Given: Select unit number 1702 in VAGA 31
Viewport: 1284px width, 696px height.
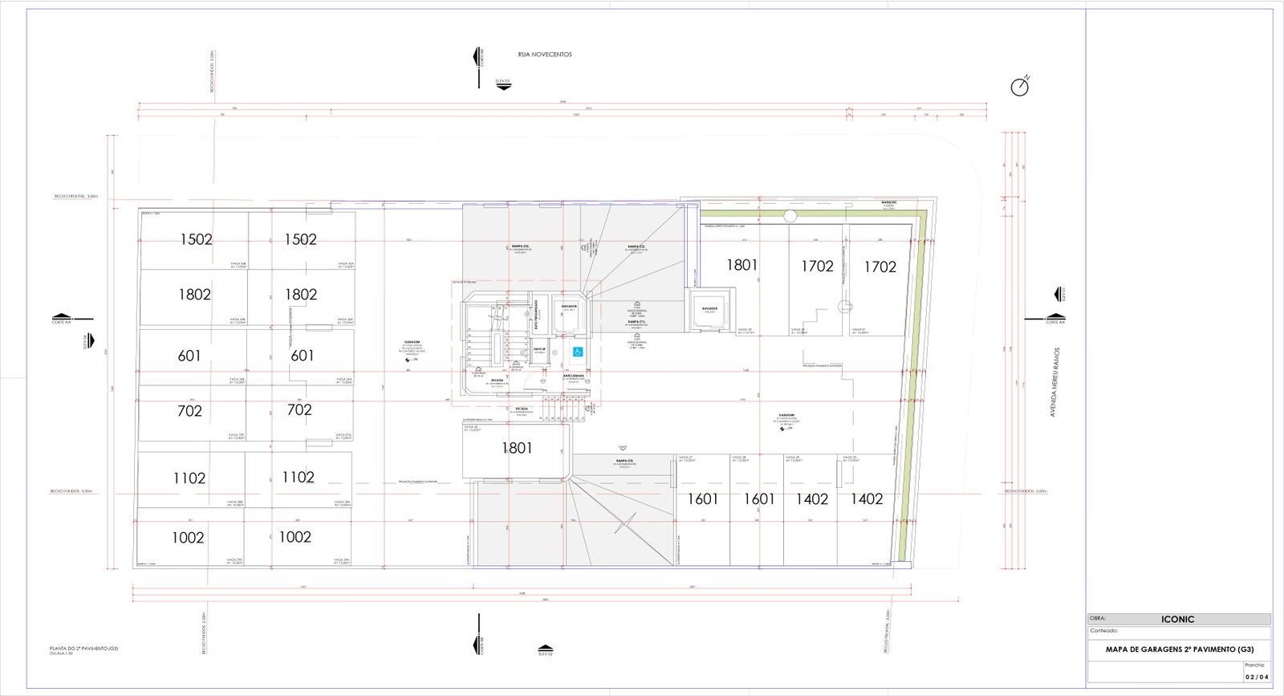Looking at the screenshot, I should (x=880, y=267).
